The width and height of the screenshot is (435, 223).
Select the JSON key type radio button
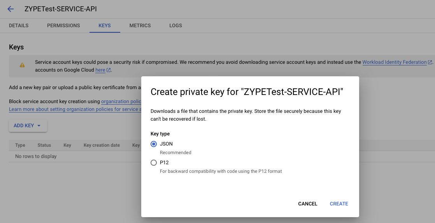coord(154,144)
